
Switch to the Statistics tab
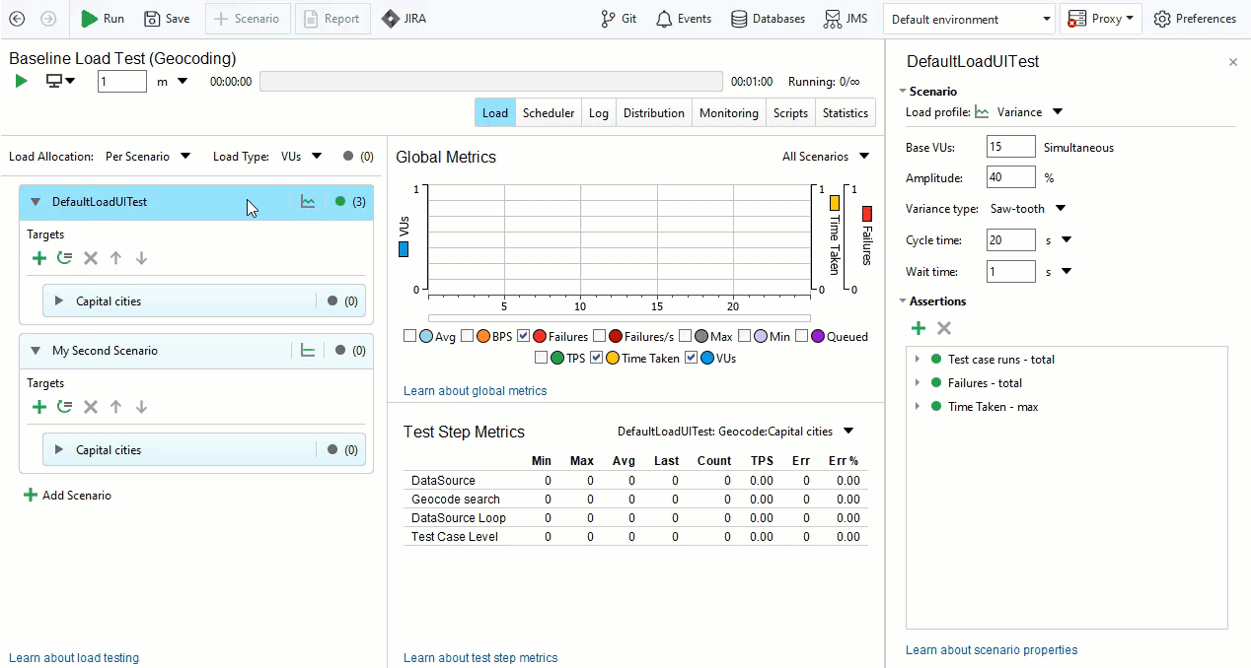(x=845, y=113)
